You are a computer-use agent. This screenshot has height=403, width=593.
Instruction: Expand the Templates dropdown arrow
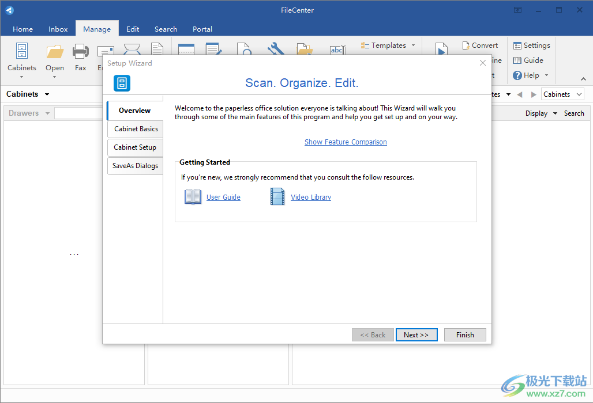[414, 45]
